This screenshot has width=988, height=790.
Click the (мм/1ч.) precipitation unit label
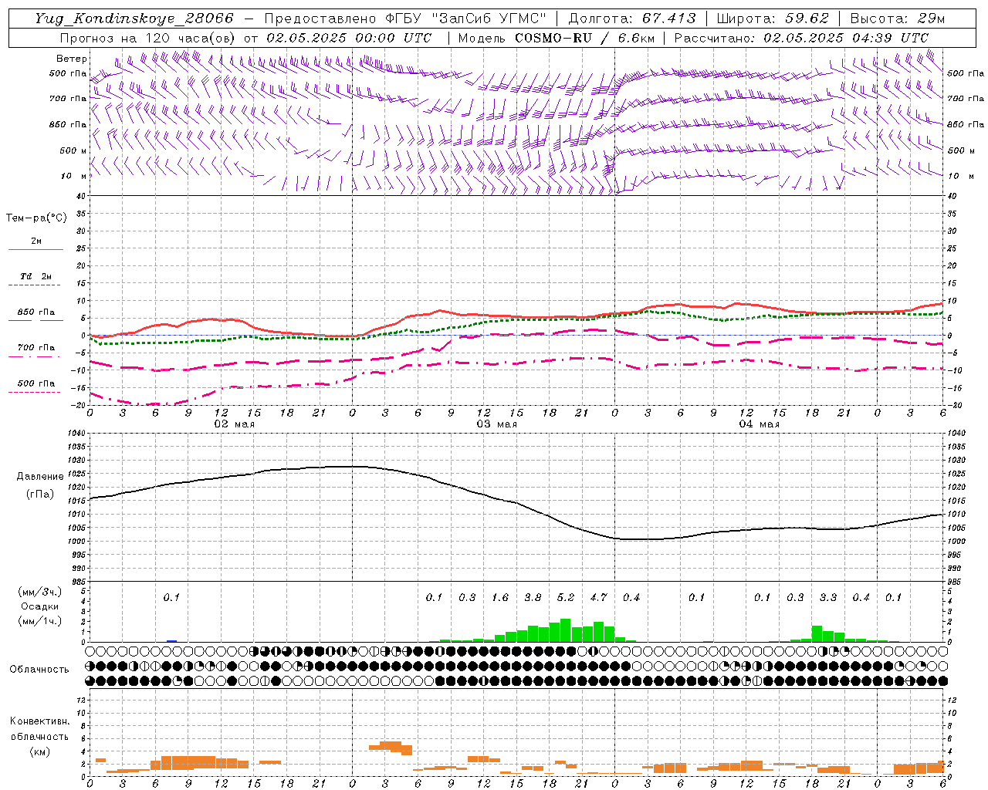click(x=39, y=622)
